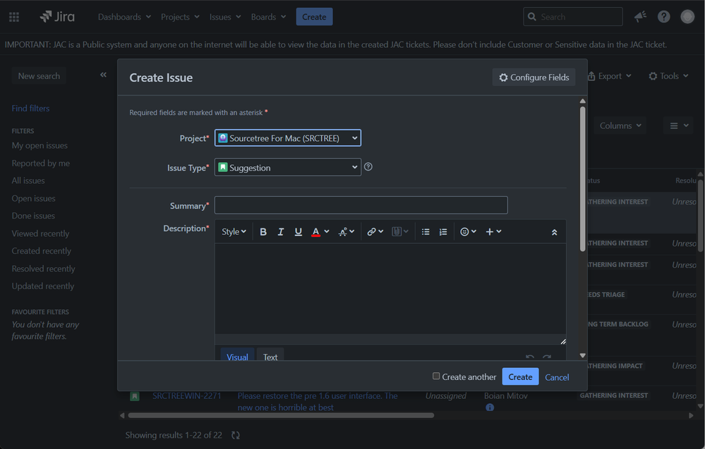Click the Configure Fields button
The width and height of the screenshot is (705, 449).
(x=534, y=78)
